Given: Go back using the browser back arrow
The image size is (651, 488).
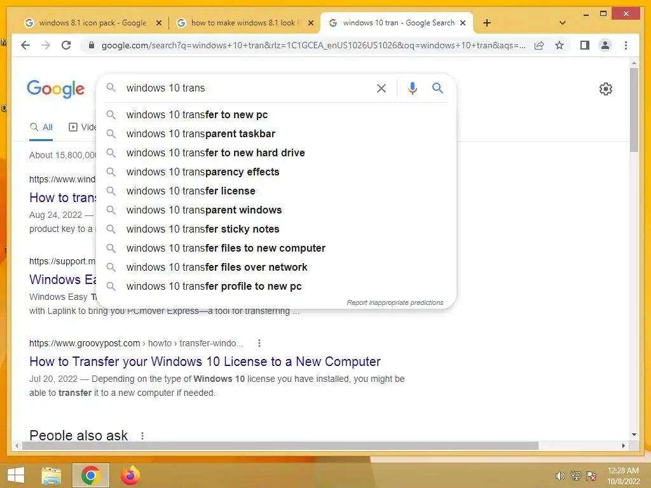Looking at the screenshot, I should click(x=25, y=45).
